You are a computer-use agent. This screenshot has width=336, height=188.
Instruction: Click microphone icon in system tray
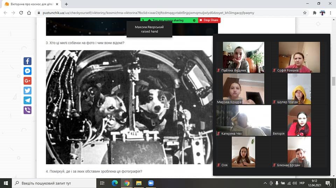[277, 183]
